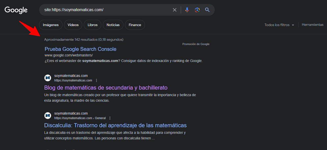
Task: Filter results by Finance
Action: tap(135, 25)
